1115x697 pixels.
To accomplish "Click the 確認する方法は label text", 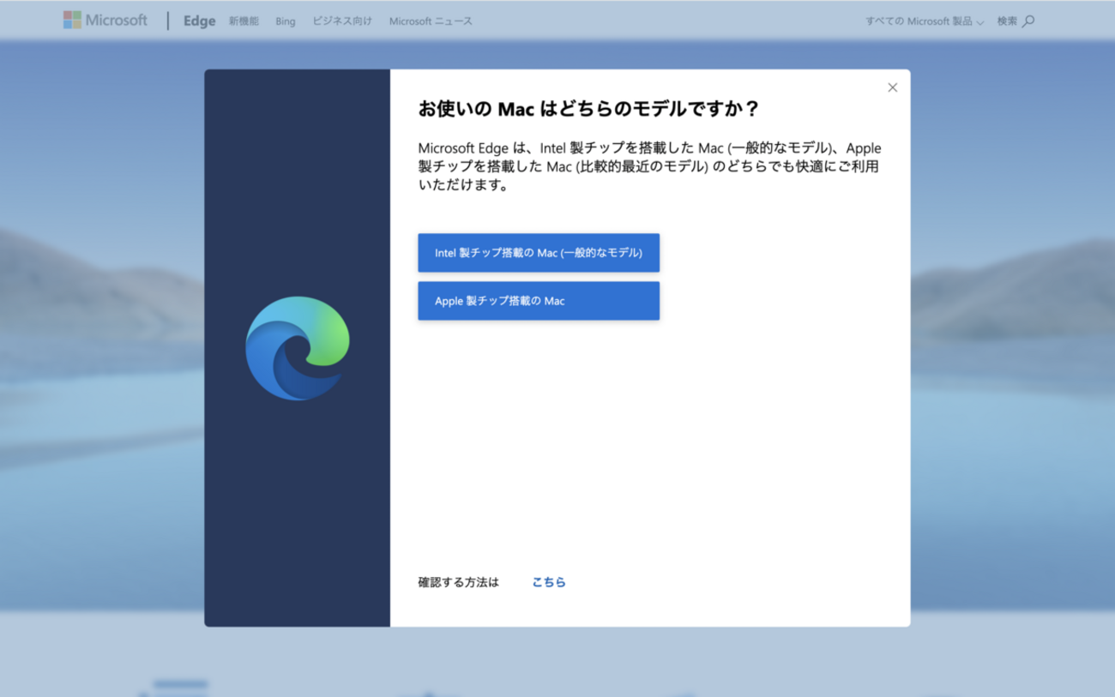I will click(458, 582).
